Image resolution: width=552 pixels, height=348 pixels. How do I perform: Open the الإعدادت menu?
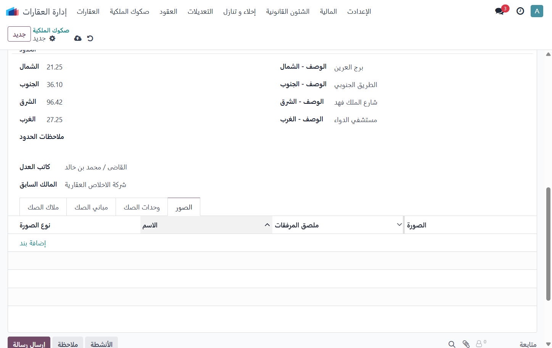tap(359, 11)
